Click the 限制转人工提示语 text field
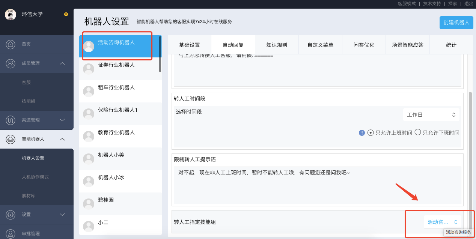Viewport: 476px width, 239px height. pyautogui.click(x=317, y=185)
